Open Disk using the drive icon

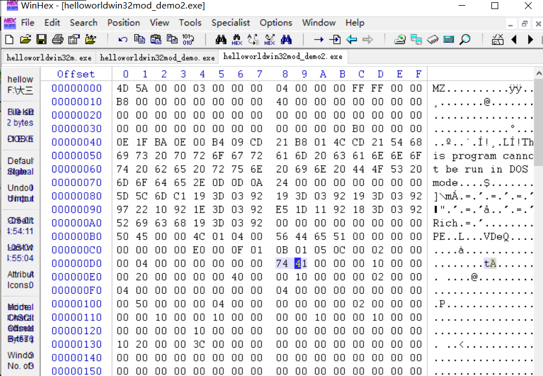click(x=400, y=40)
